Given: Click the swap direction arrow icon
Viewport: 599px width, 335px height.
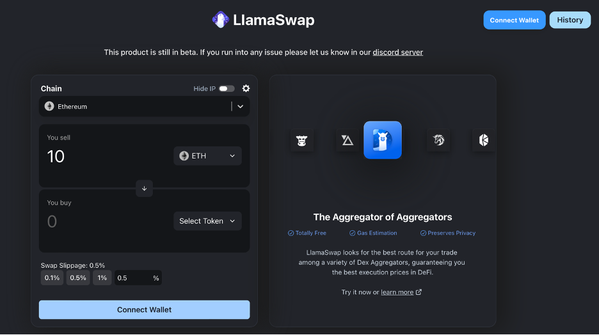Looking at the screenshot, I should click(144, 189).
